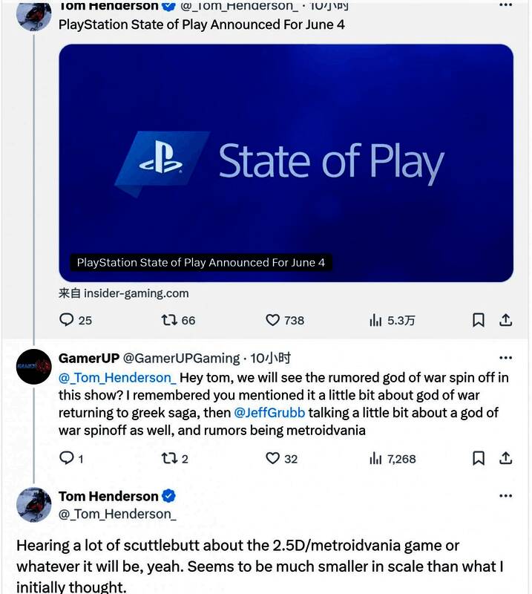
Task: Reply to the State of Play tweet
Action: click(x=67, y=320)
